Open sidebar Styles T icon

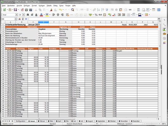pos(165,29)
